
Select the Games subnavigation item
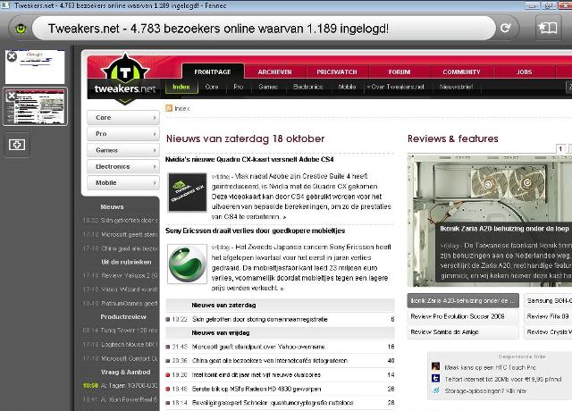268,87
